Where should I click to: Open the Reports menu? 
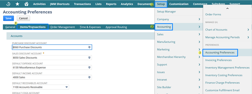[111, 4]
